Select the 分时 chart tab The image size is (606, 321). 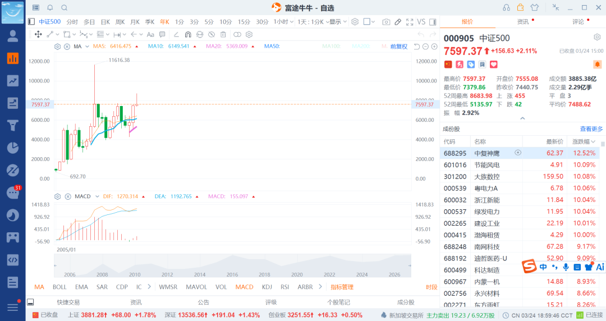(72, 22)
